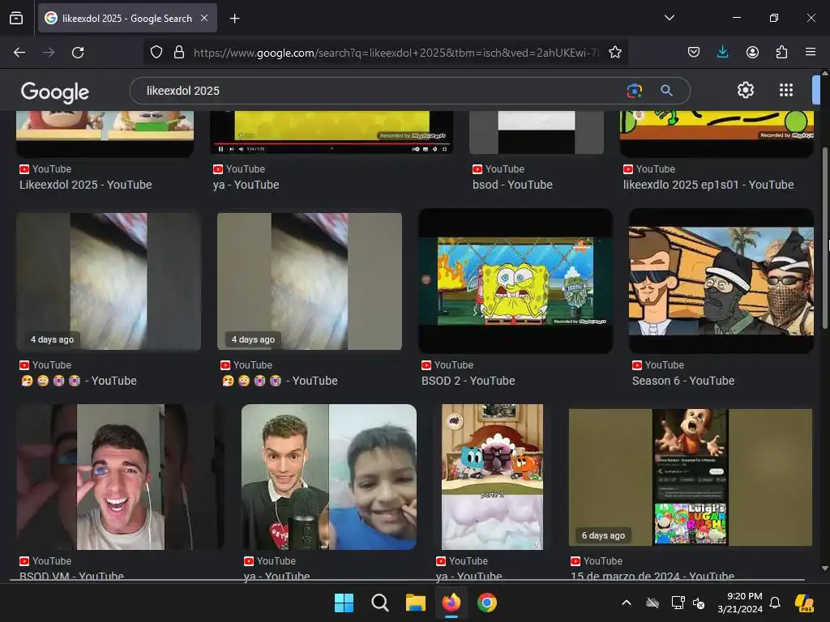Show hidden system tray icons
The width and height of the screenshot is (830, 622).
(x=627, y=603)
